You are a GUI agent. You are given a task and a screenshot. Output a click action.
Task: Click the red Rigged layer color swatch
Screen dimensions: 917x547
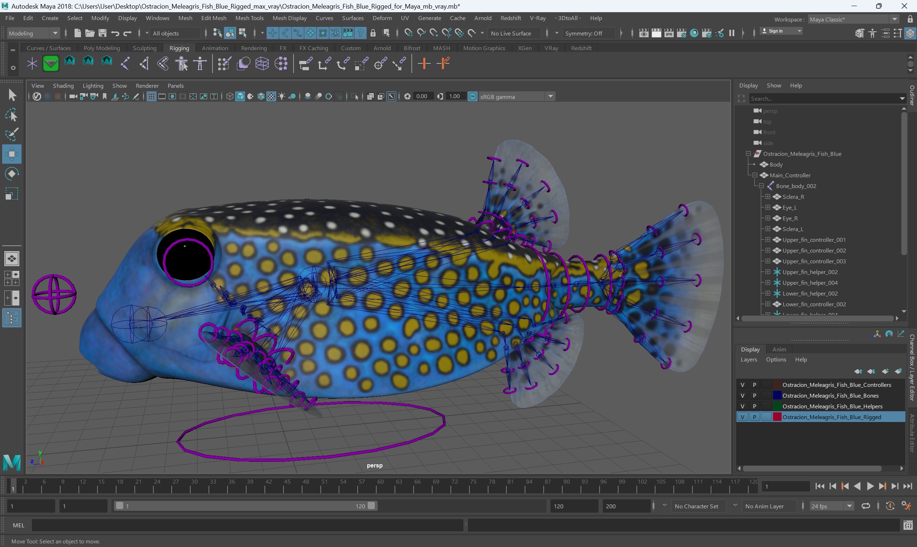tap(777, 417)
